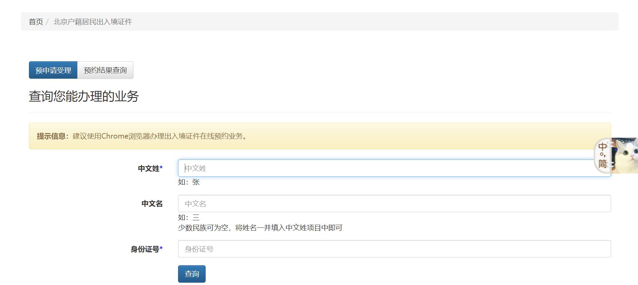Click the 少数民族可为空 instruction text
The image size is (638, 285).
click(260, 228)
